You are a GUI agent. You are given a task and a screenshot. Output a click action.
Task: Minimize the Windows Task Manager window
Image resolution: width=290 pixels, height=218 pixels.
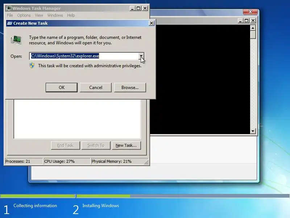132,8
